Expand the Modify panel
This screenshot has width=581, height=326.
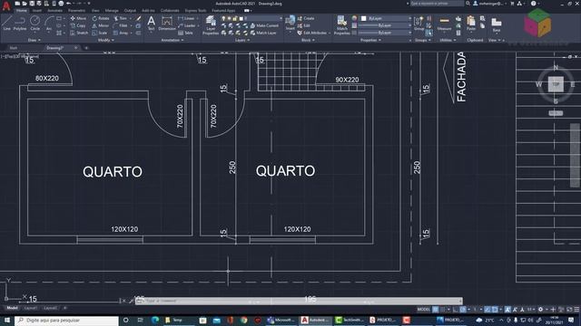105,40
